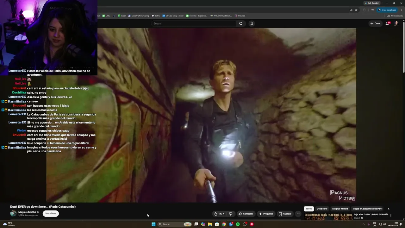
Task: Select Viajes a Catacumbas de París chip
Action: pos(368,209)
